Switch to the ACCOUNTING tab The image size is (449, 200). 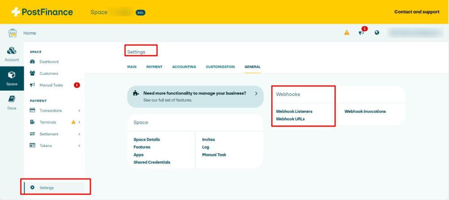pyautogui.click(x=184, y=67)
